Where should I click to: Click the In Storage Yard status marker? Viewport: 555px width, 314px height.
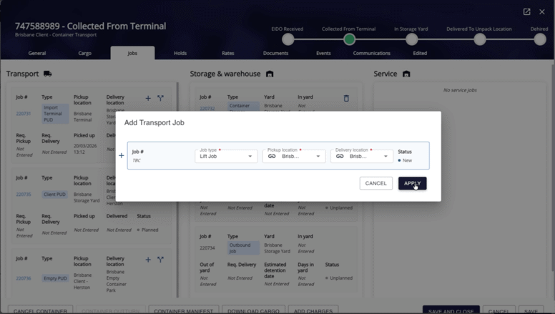pyautogui.click(x=411, y=39)
